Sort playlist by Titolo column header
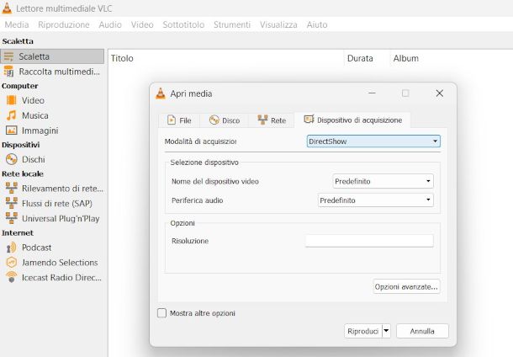Screen dimensions: 513x357 pyautogui.click(x=225, y=58)
